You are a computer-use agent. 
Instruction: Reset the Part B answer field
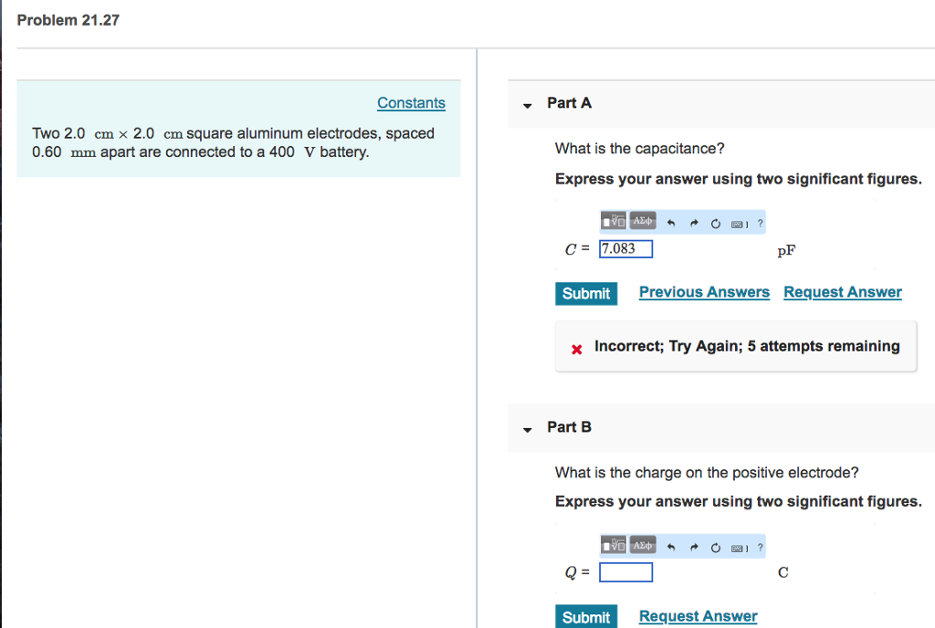(716, 547)
